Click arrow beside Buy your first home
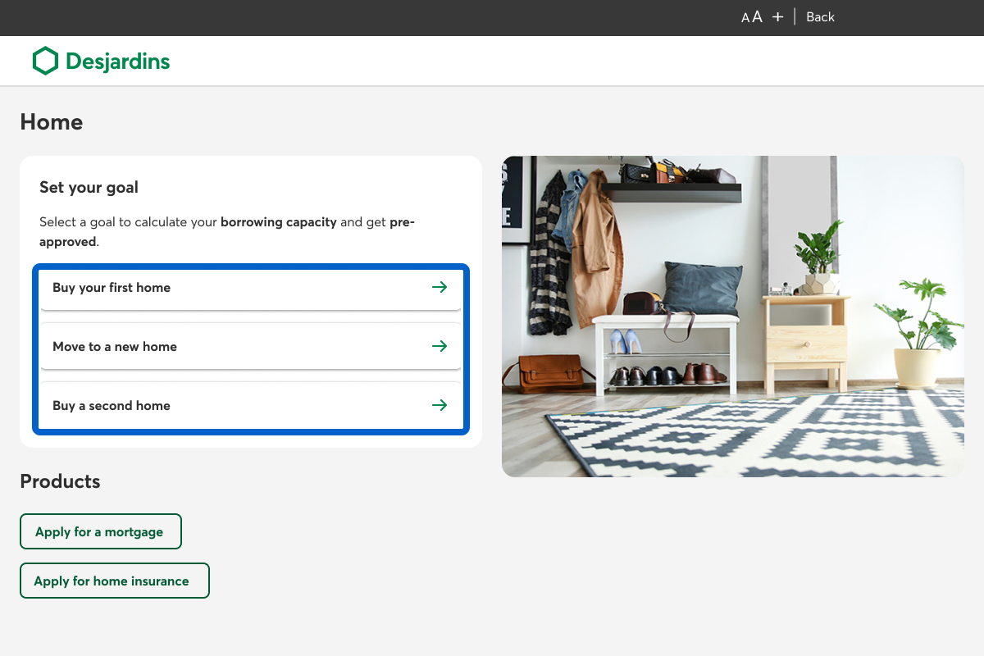The image size is (984, 656). pyautogui.click(x=440, y=287)
